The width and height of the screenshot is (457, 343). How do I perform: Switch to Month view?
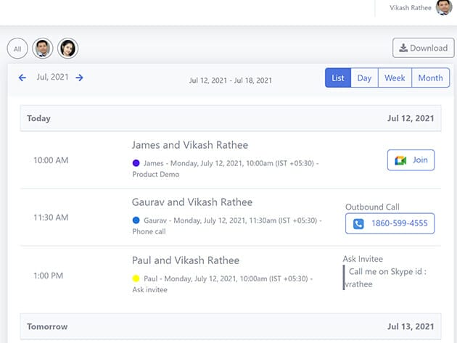click(x=430, y=78)
